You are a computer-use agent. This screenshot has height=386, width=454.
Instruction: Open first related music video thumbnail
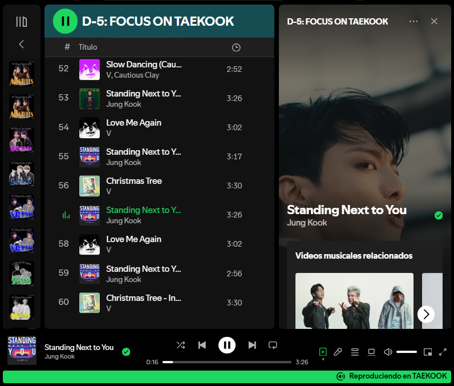354,301
